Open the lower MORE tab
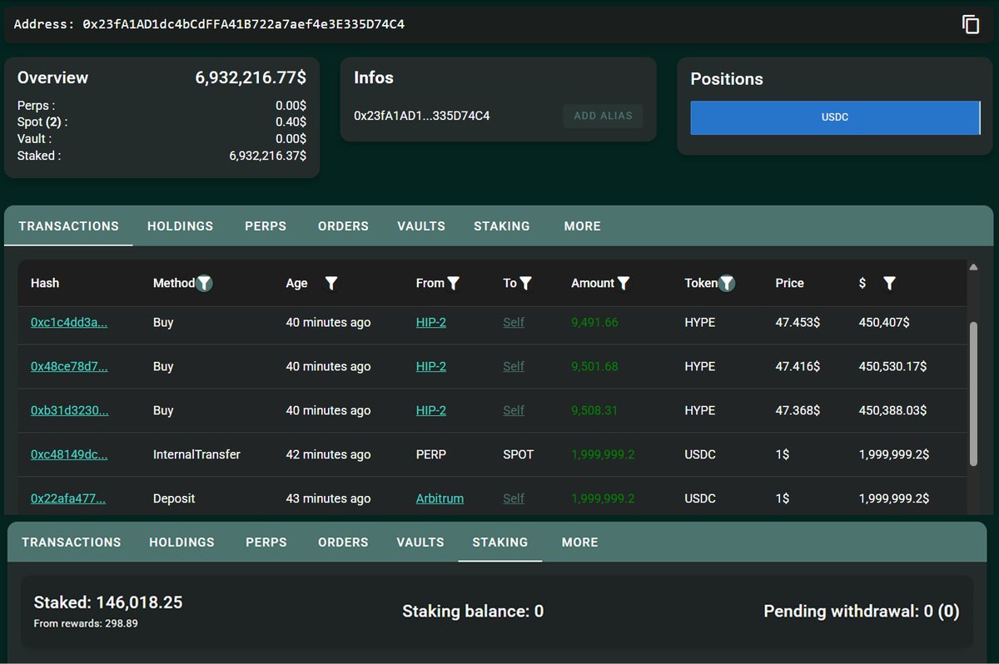The height and width of the screenshot is (664, 999). pyautogui.click(x=580, y=543)
